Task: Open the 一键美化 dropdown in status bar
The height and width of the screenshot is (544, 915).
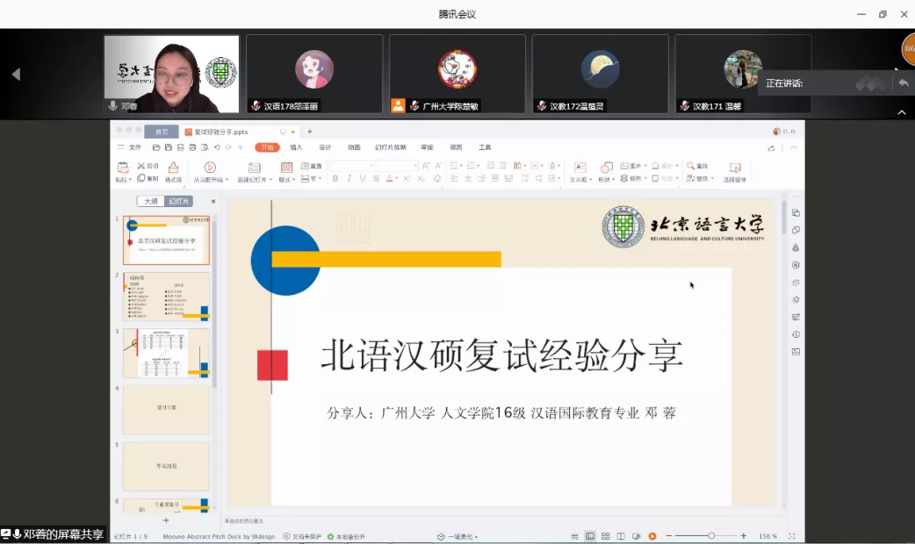Action: point(459,536)
